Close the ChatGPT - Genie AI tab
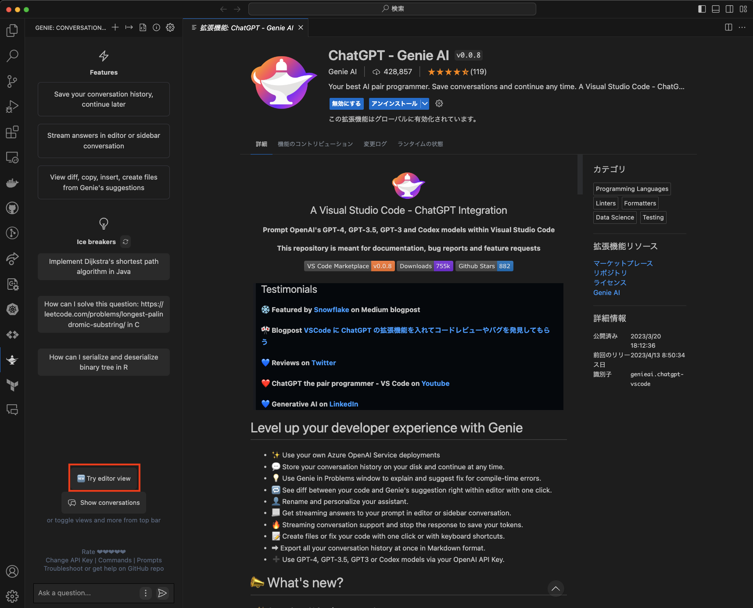This screenshot has width=753, height=608. [301, 28]
